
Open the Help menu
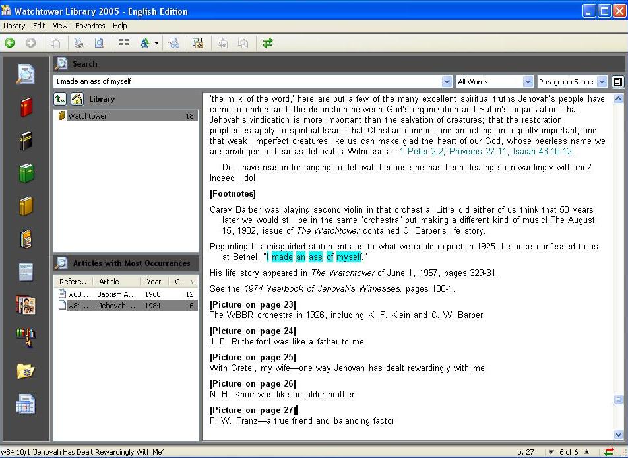120,26
